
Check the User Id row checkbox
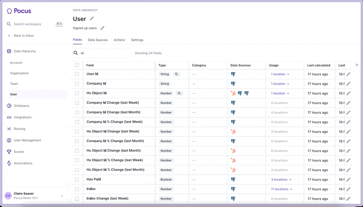[77, 74]
